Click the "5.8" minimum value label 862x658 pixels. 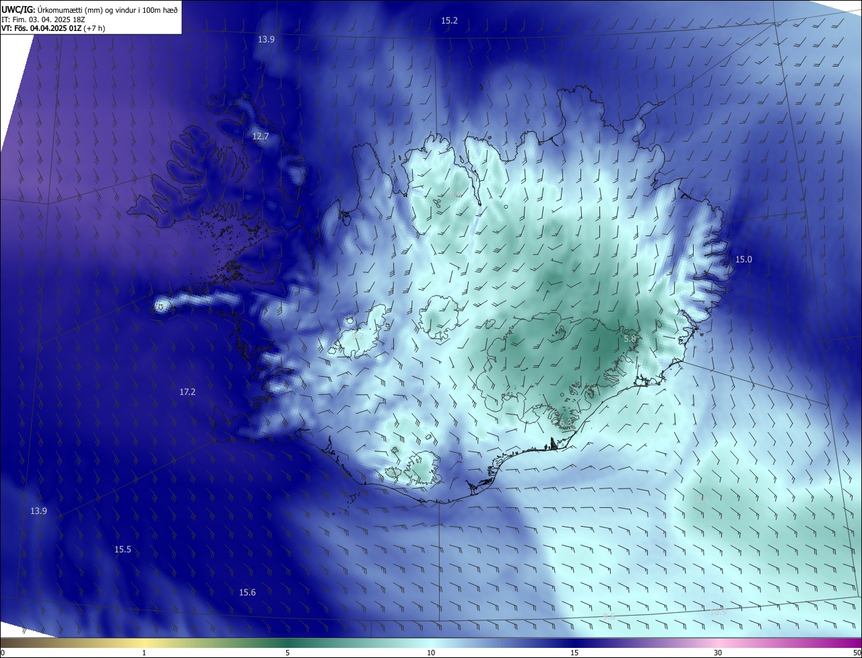(630, 339)
